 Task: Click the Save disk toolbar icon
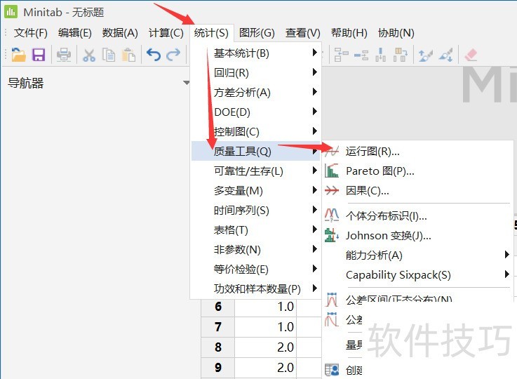39,55
